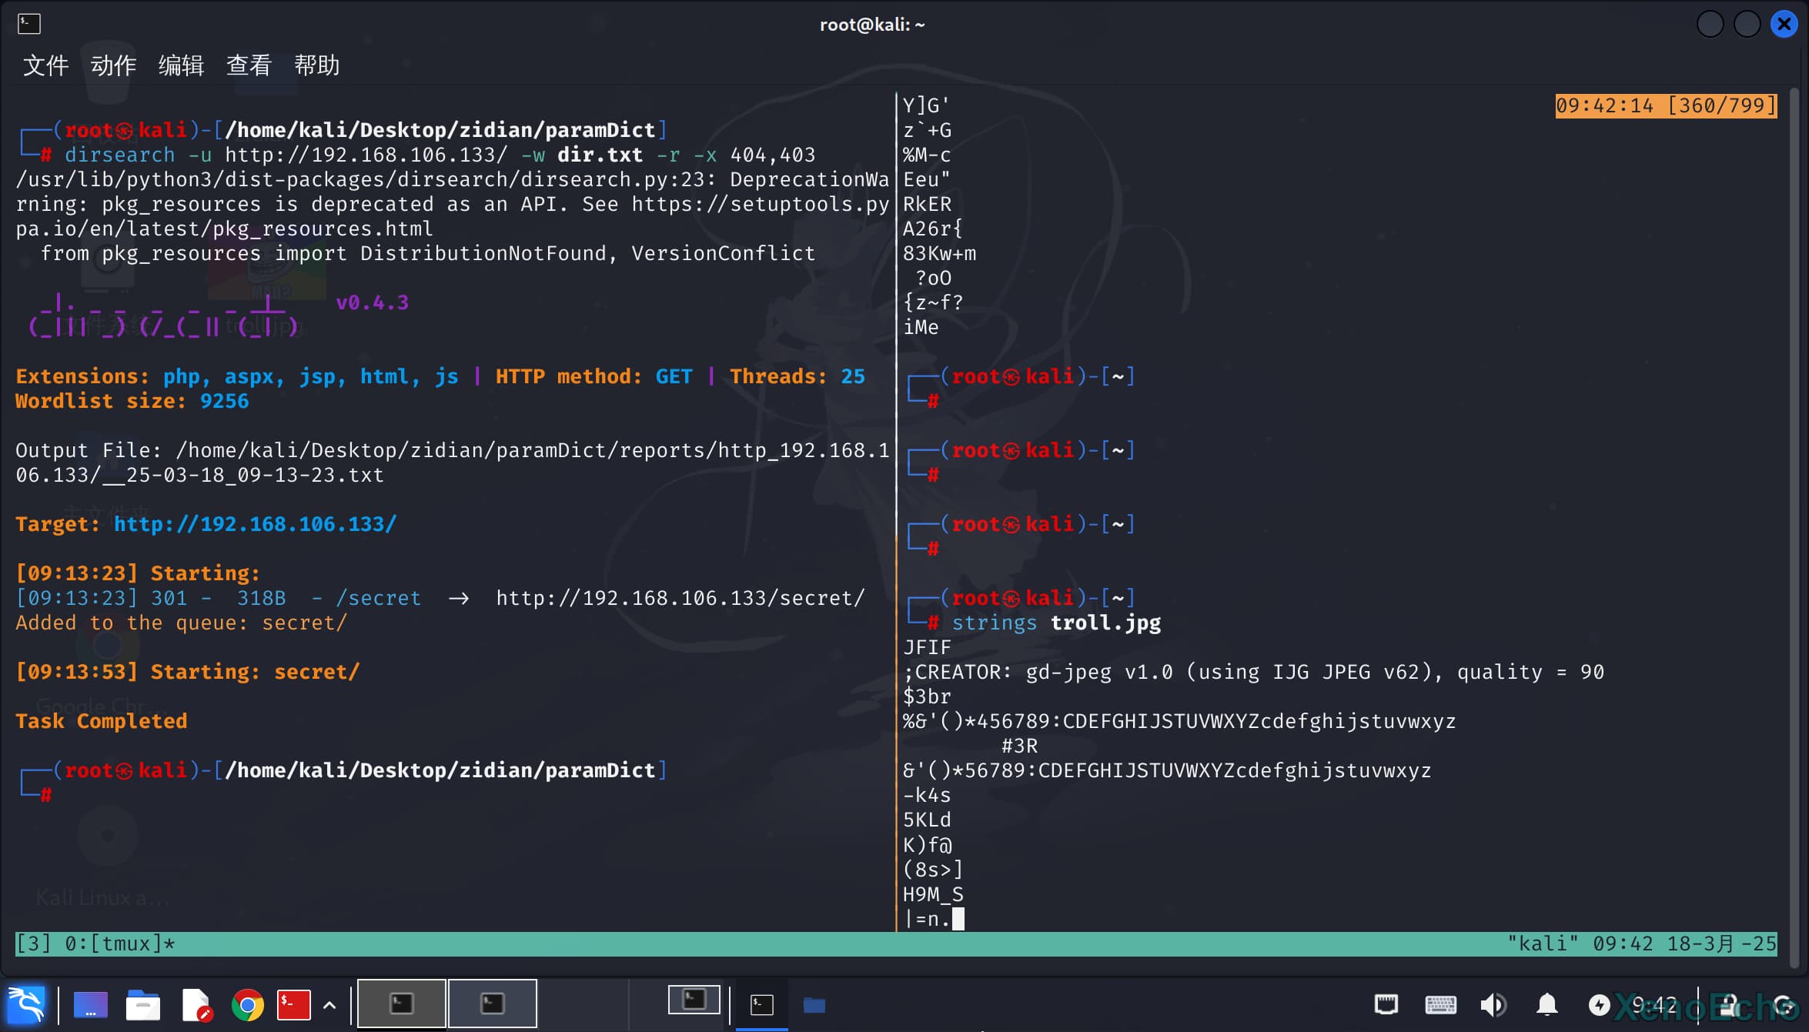
Task: Select the folder window taskbar button
Action: click(814, 1004)
